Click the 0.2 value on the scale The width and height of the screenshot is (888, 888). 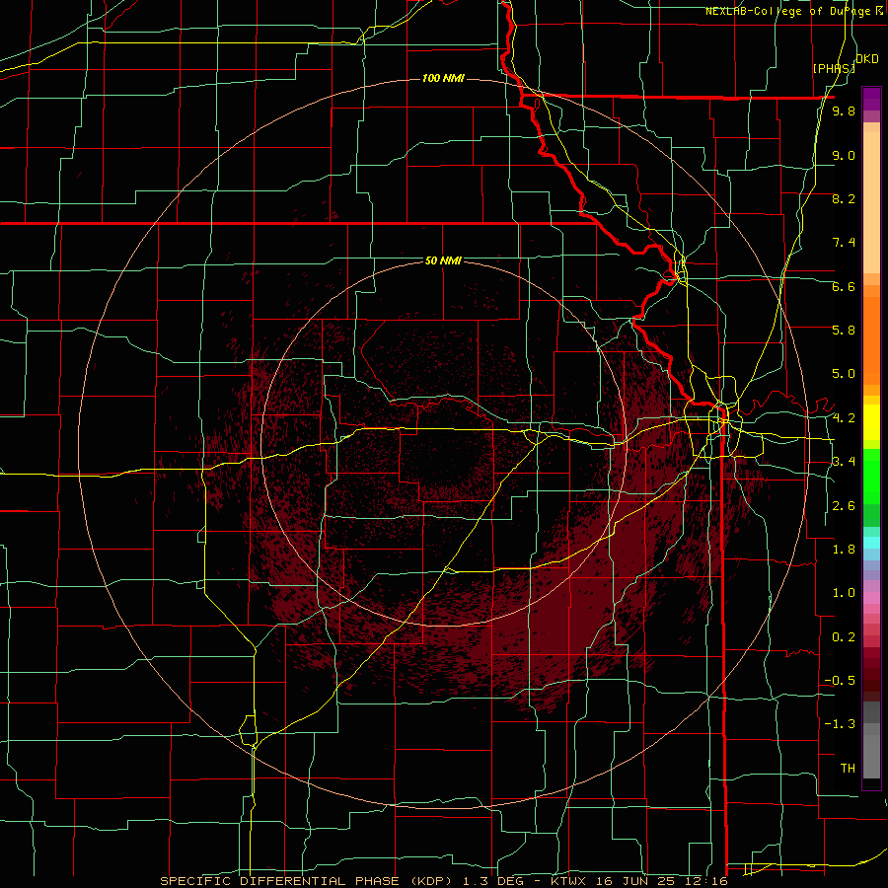pos(844,637)
